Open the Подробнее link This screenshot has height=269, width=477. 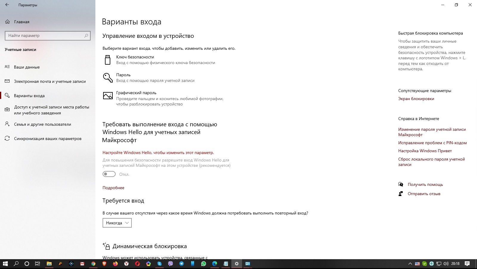pyautogui.click(x=113, y=188)
